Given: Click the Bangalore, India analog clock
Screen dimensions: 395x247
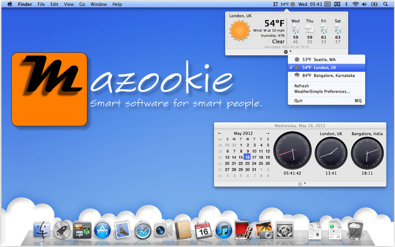Looking at the screenshot, I should click(368, 153).
